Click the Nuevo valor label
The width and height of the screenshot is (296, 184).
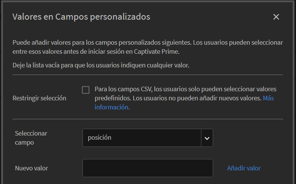tap(31, 168)
